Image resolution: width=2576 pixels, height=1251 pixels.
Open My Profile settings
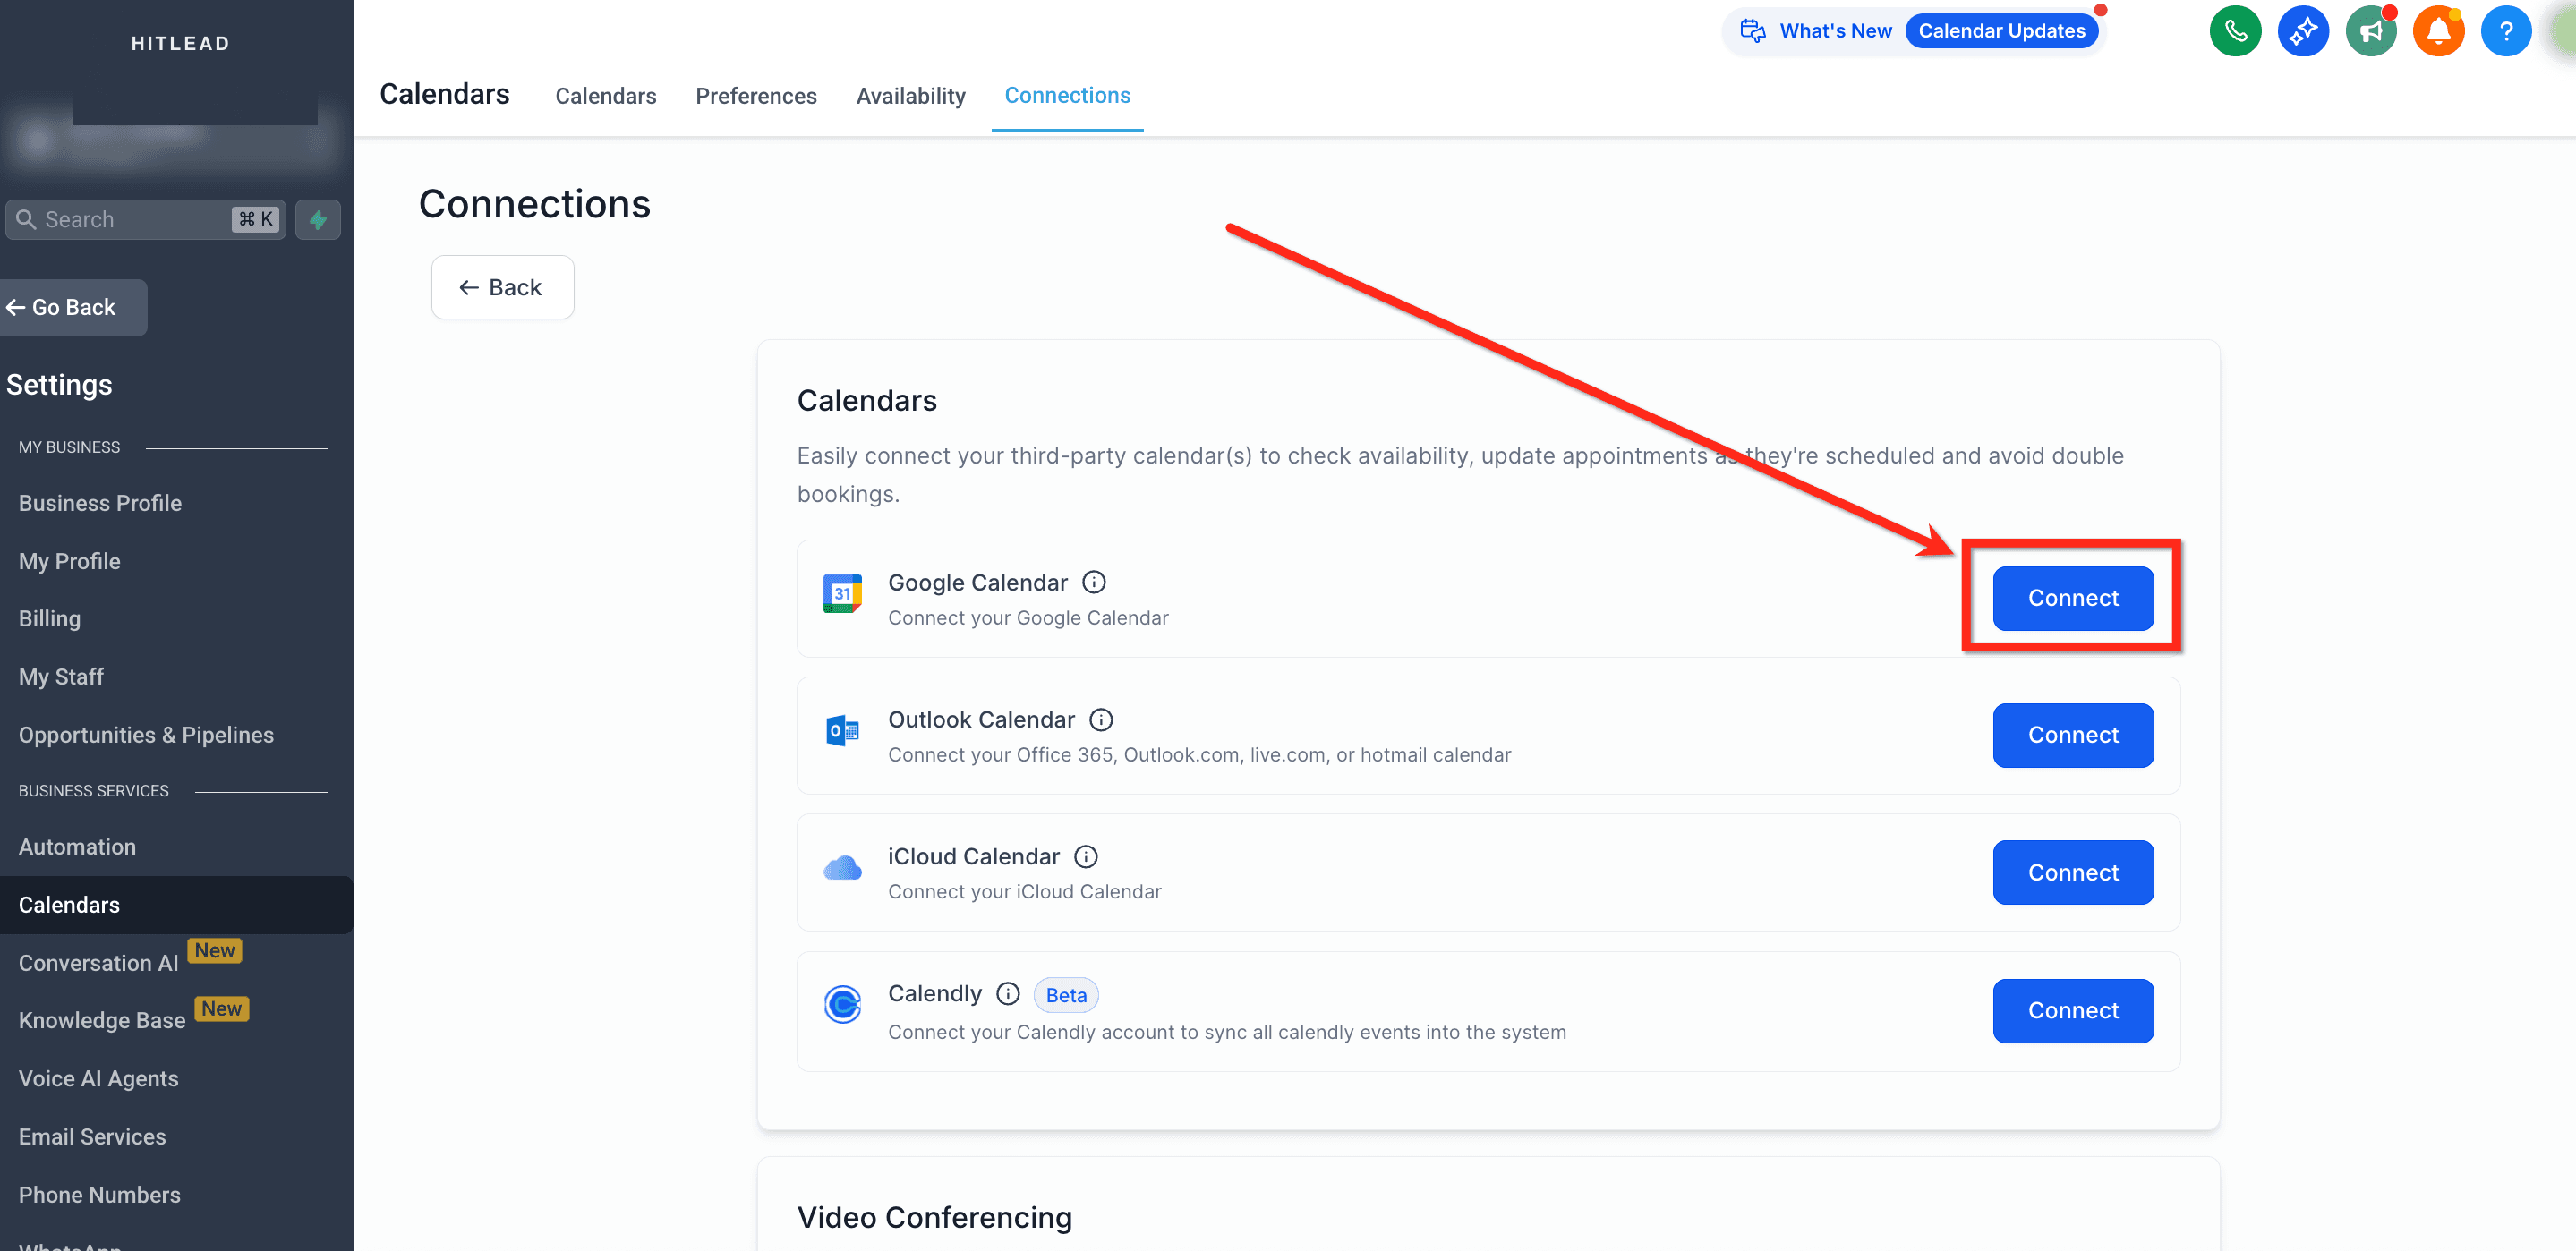click(69, 561)
